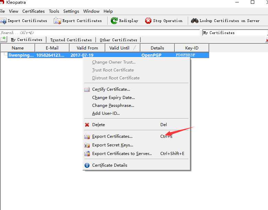Click the red Stop Operation icon
The width and height of the screenshot is (268, 210).
[x=148, y=21]
